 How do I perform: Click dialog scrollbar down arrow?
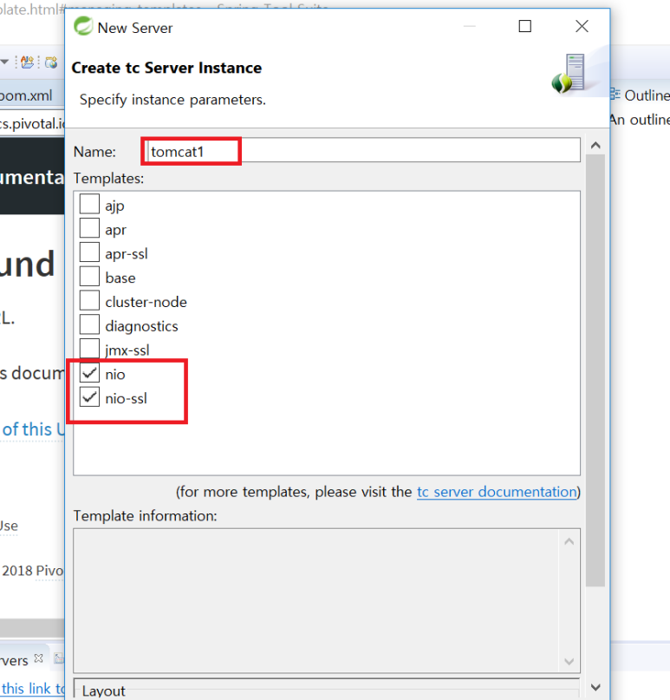tap(595, 687)
